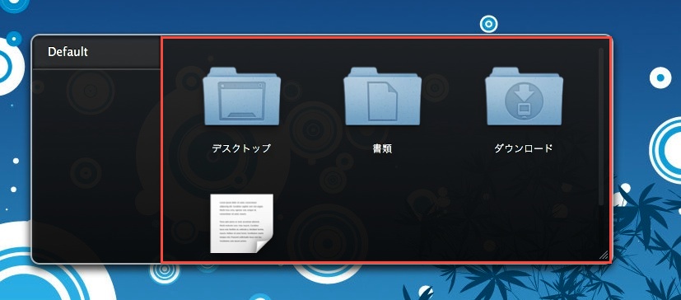Click the vertical scrollbar of file panel
This screenshot has width=681, height=300.
pos(601,126)
